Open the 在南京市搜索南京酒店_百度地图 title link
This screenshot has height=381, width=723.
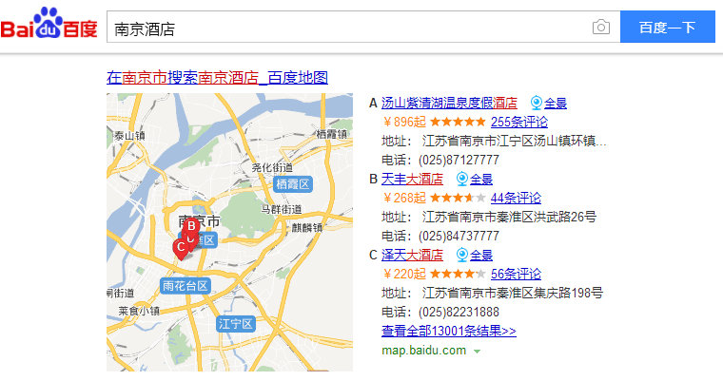[x=217, y=77]
